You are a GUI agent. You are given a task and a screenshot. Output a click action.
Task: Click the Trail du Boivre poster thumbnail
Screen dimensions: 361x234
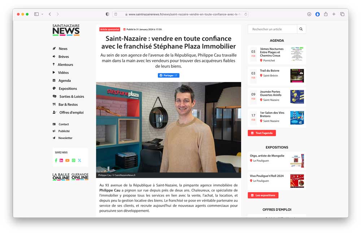pyautogui.click(x=297, y=76)
